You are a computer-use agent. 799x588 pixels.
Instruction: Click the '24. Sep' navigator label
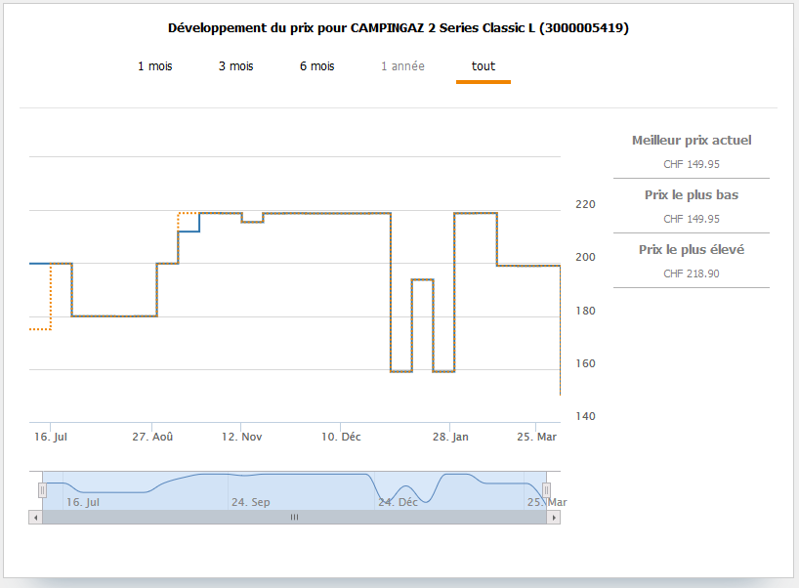pyautogui.click(x=251, y=502)
